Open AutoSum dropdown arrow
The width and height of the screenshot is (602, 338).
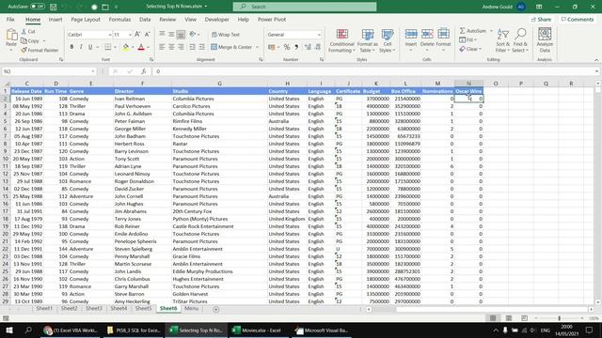coord(491,31)
